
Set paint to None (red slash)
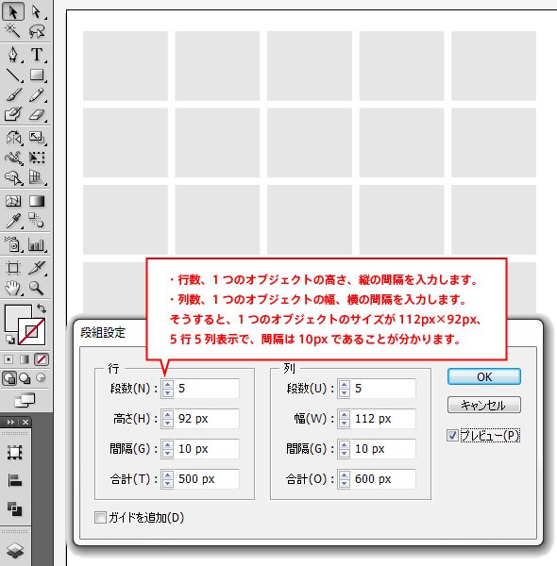pyautogui.click(x=42, y=359)
